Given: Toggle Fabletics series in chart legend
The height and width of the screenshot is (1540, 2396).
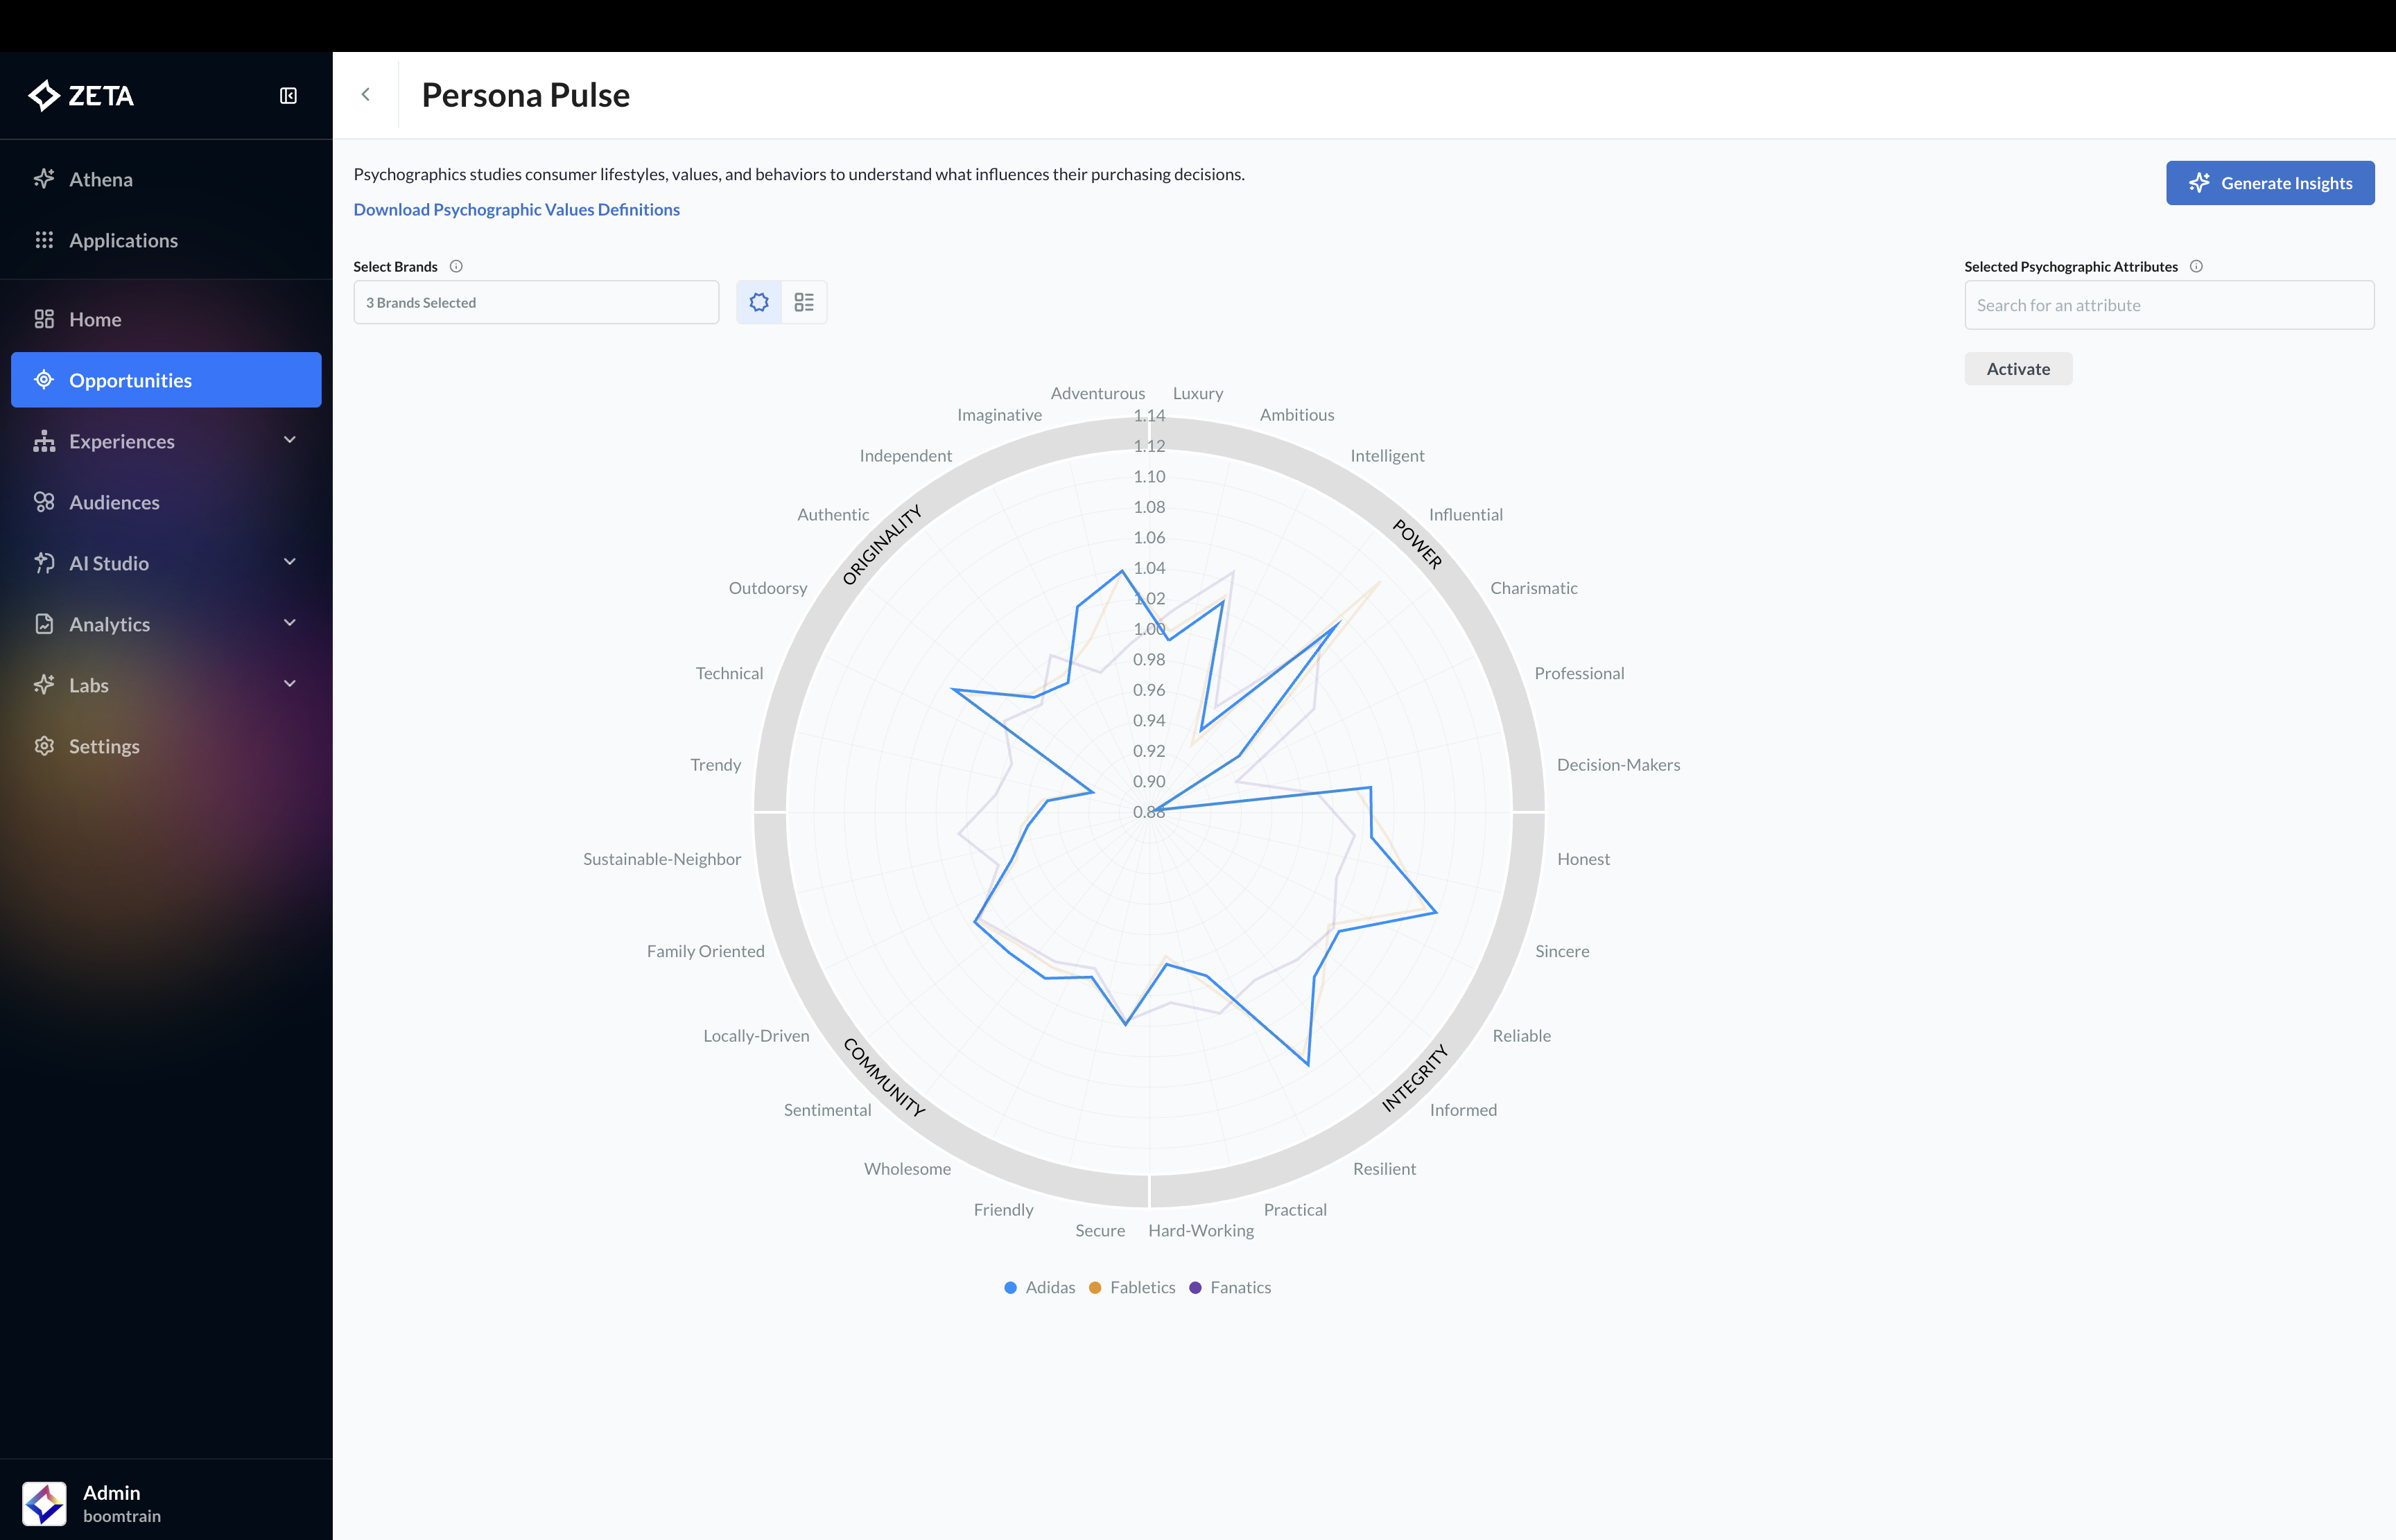Looking at the screenshot, I should (x=1132, y=1288).
